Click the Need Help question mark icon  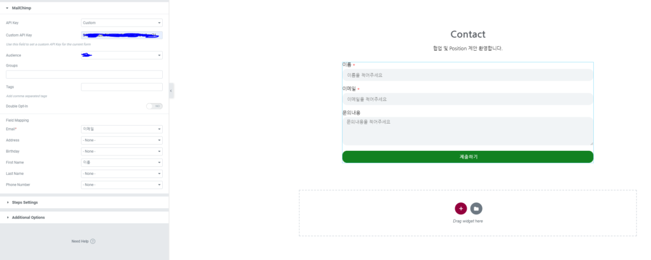coord(93,242)
